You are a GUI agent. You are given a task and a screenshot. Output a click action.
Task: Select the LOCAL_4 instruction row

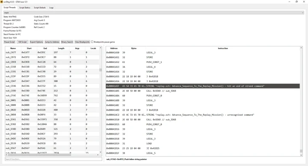point(203,67)
